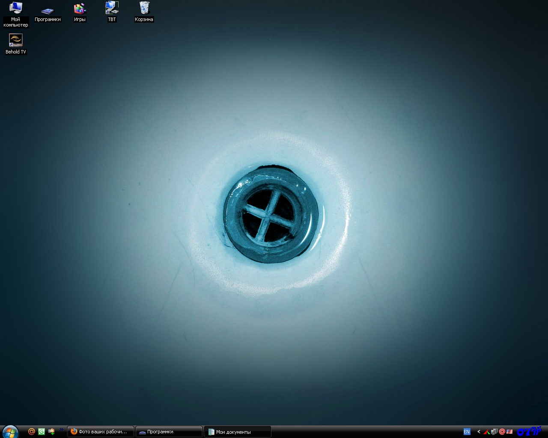Click the network computers tray icon
Screen dimensions: 548x438
click(x=494, y=432)
